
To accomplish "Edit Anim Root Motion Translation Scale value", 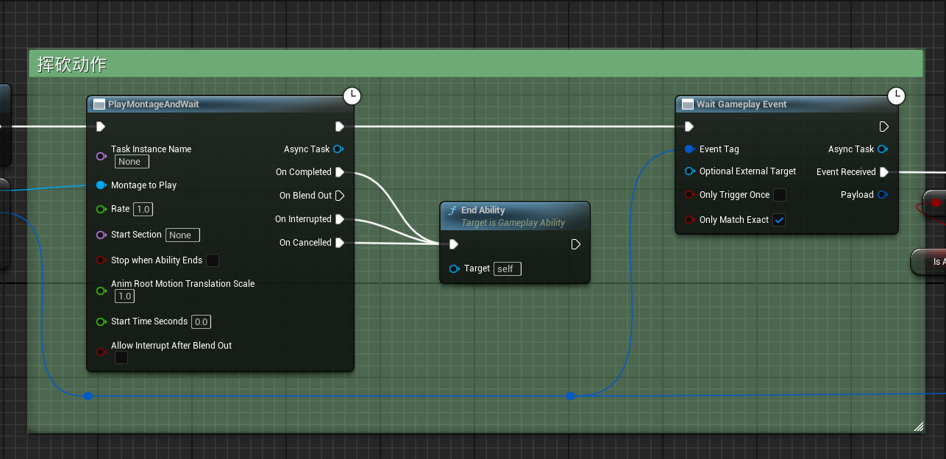I will [125, 296].
